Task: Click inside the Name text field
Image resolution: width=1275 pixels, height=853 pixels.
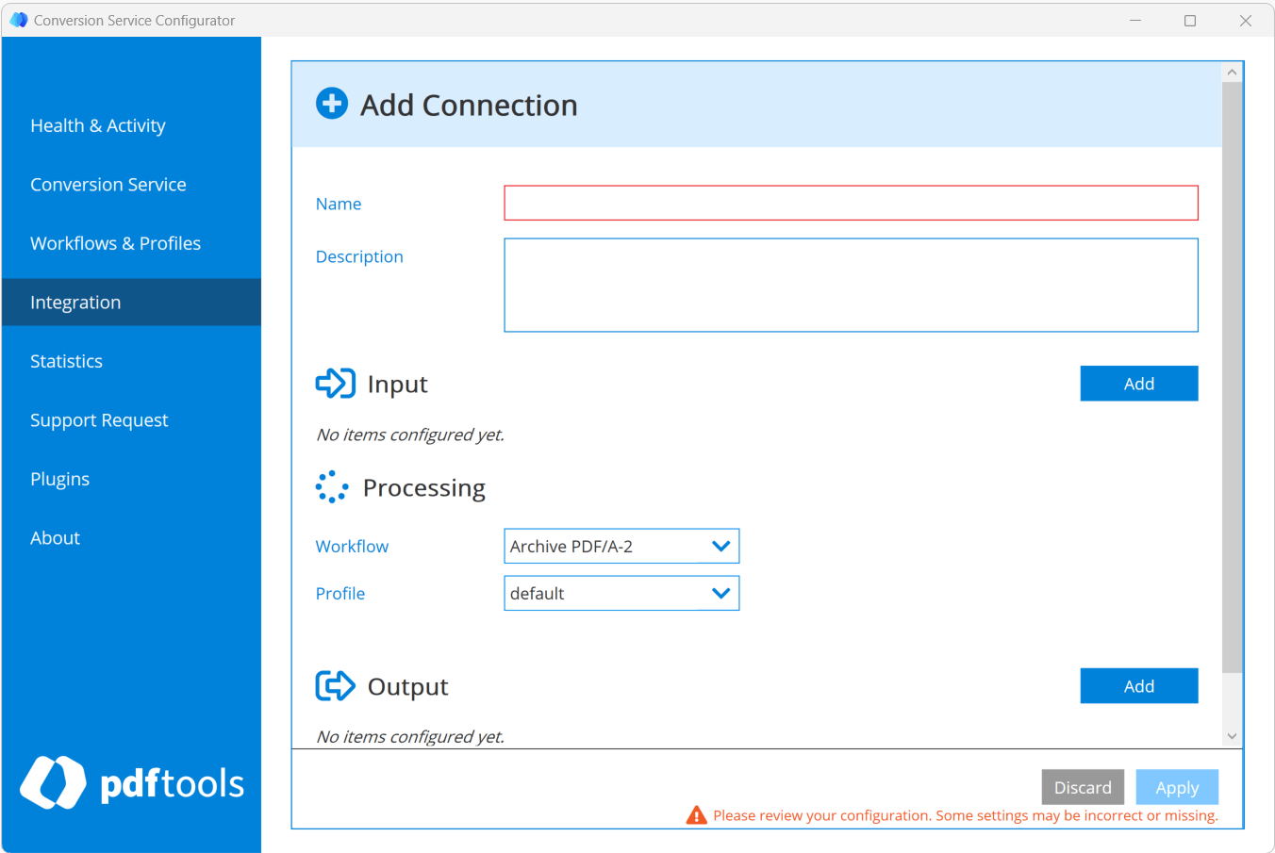Action: (849, 203)
